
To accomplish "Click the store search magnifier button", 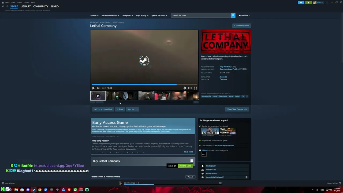I will point(233,15).
